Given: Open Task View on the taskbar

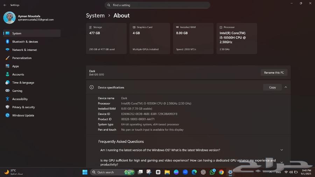Looking at the screenshot, I should (x=140, y=172).
